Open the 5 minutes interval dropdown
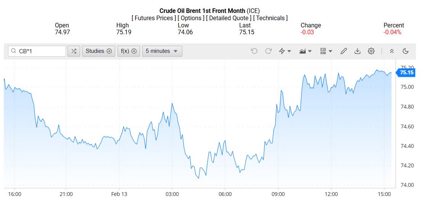 pos(162,51)
